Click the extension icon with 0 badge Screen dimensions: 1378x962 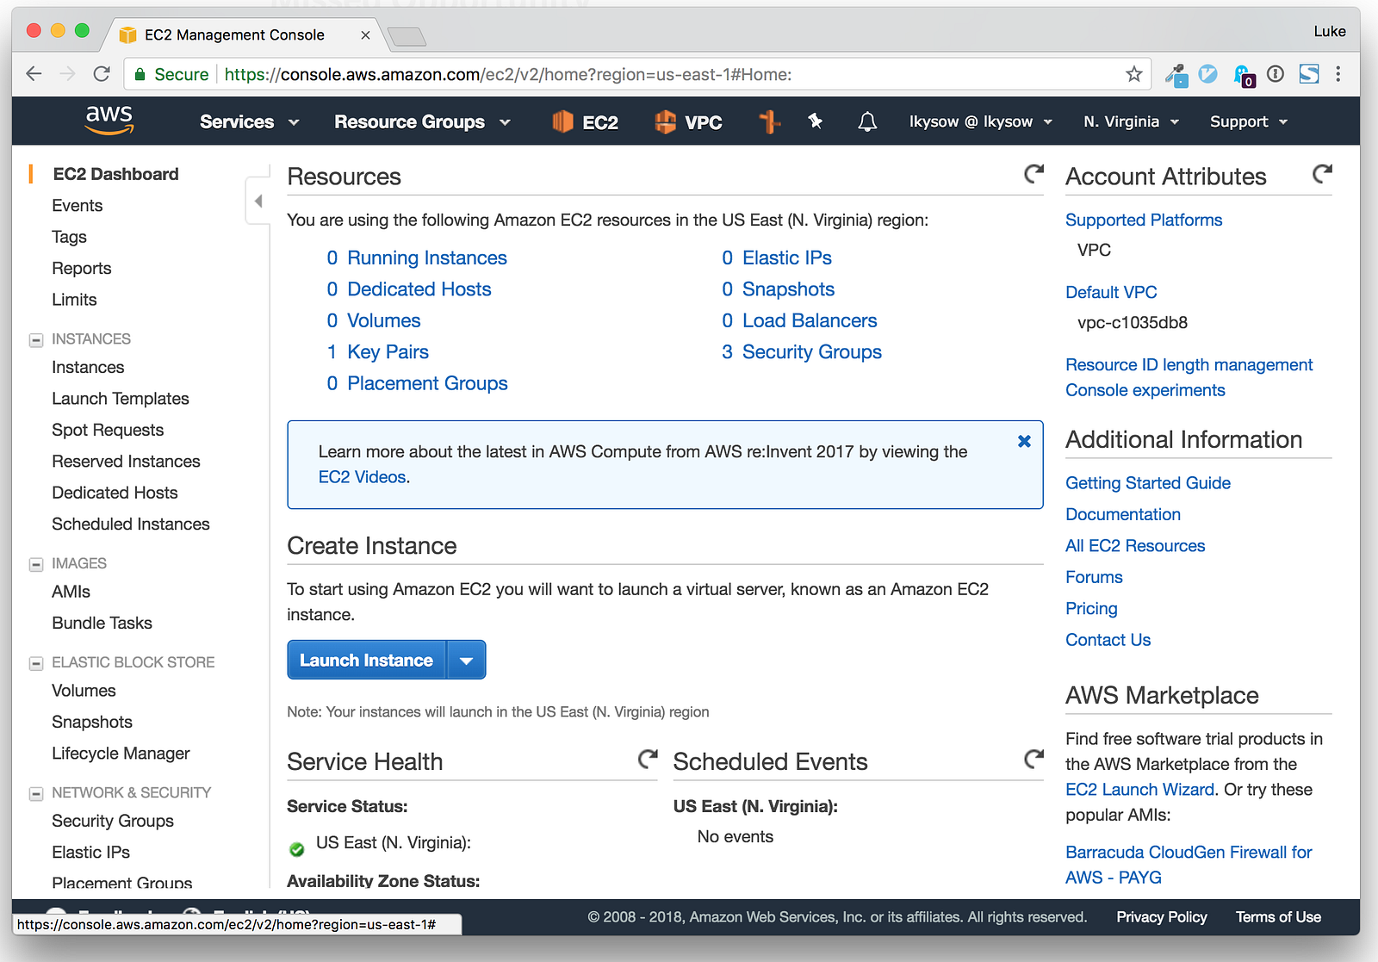tap(1244, 76)
